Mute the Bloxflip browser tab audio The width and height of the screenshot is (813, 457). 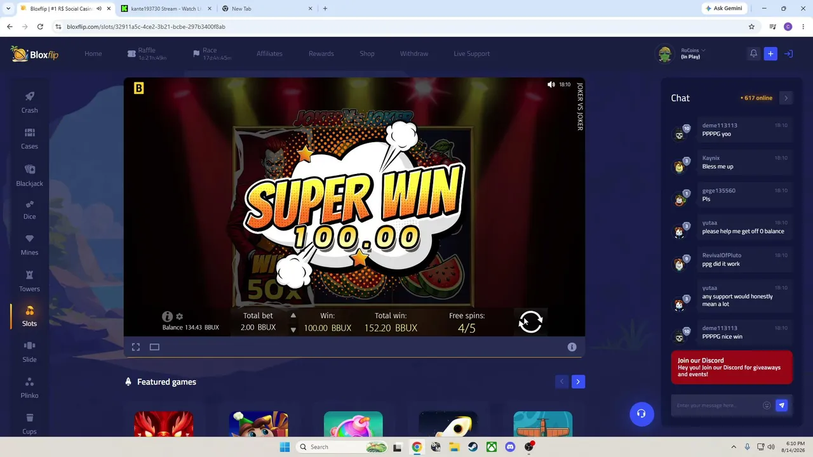[99, 9]
